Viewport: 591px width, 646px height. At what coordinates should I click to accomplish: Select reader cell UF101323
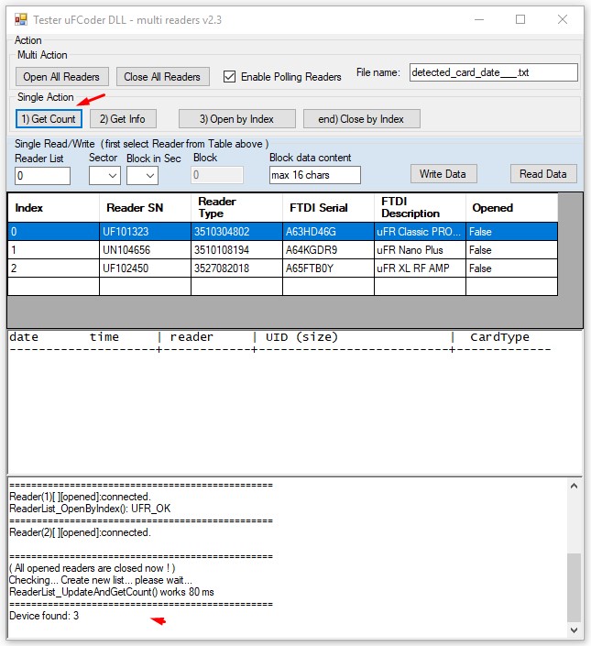point(145,232)
